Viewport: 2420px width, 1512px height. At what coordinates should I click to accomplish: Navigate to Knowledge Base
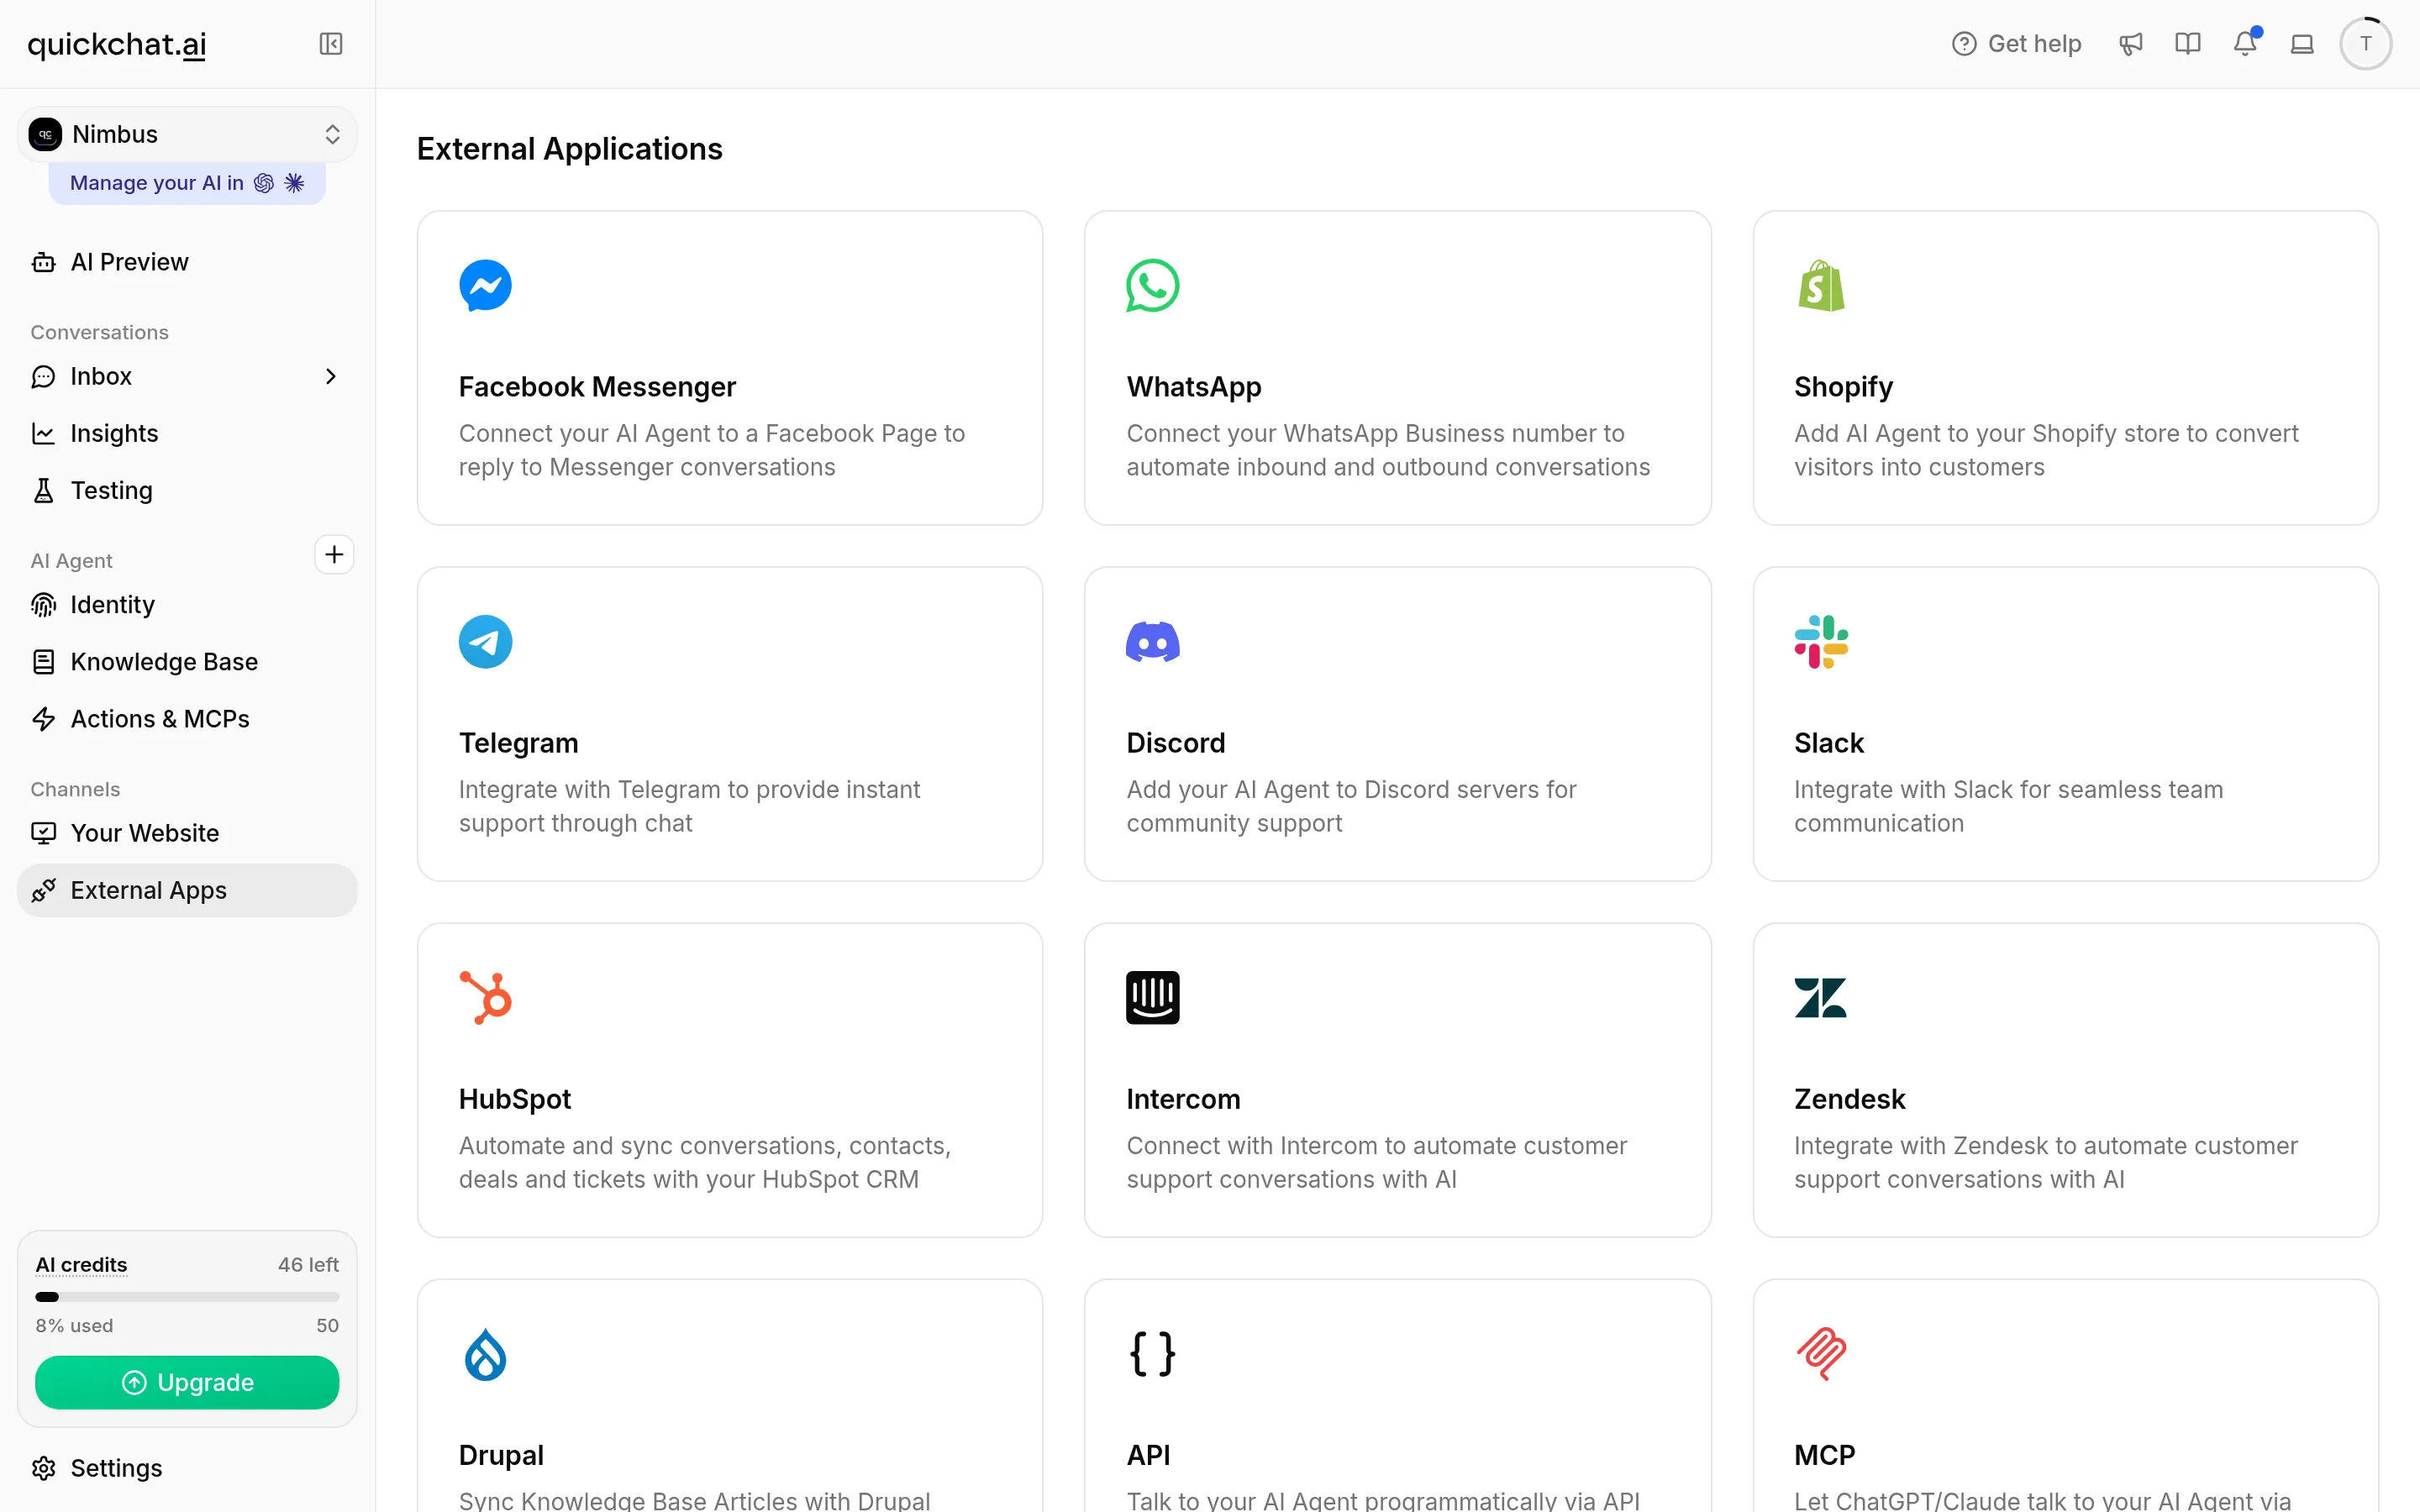(x=187, y=662)
